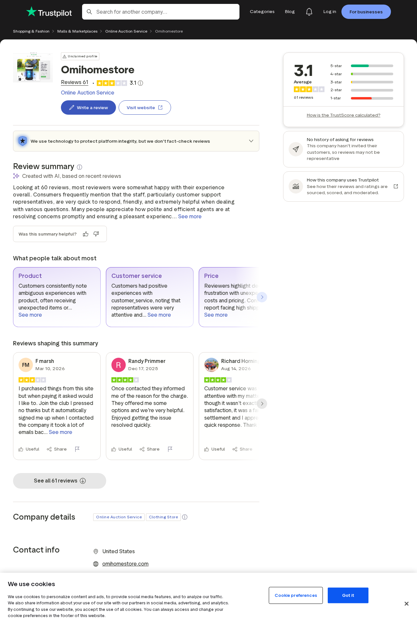Click Write a review

88,108
